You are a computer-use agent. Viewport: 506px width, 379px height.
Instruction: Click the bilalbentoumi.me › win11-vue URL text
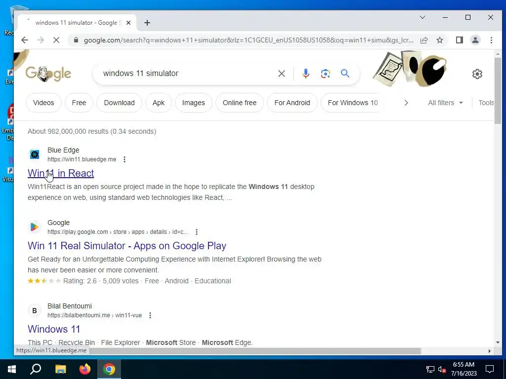(94, 315)
